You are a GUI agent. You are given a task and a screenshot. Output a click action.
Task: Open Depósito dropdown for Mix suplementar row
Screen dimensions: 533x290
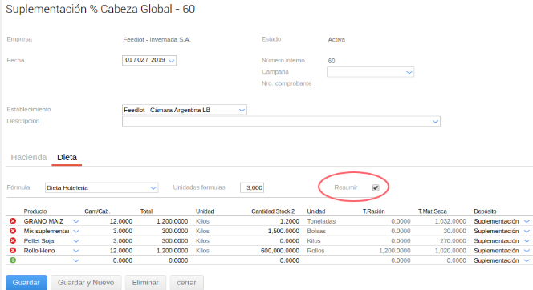pos(527,231)
